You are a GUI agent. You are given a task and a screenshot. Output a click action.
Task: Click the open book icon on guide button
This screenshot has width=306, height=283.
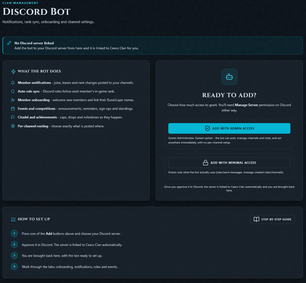(256, 219)
